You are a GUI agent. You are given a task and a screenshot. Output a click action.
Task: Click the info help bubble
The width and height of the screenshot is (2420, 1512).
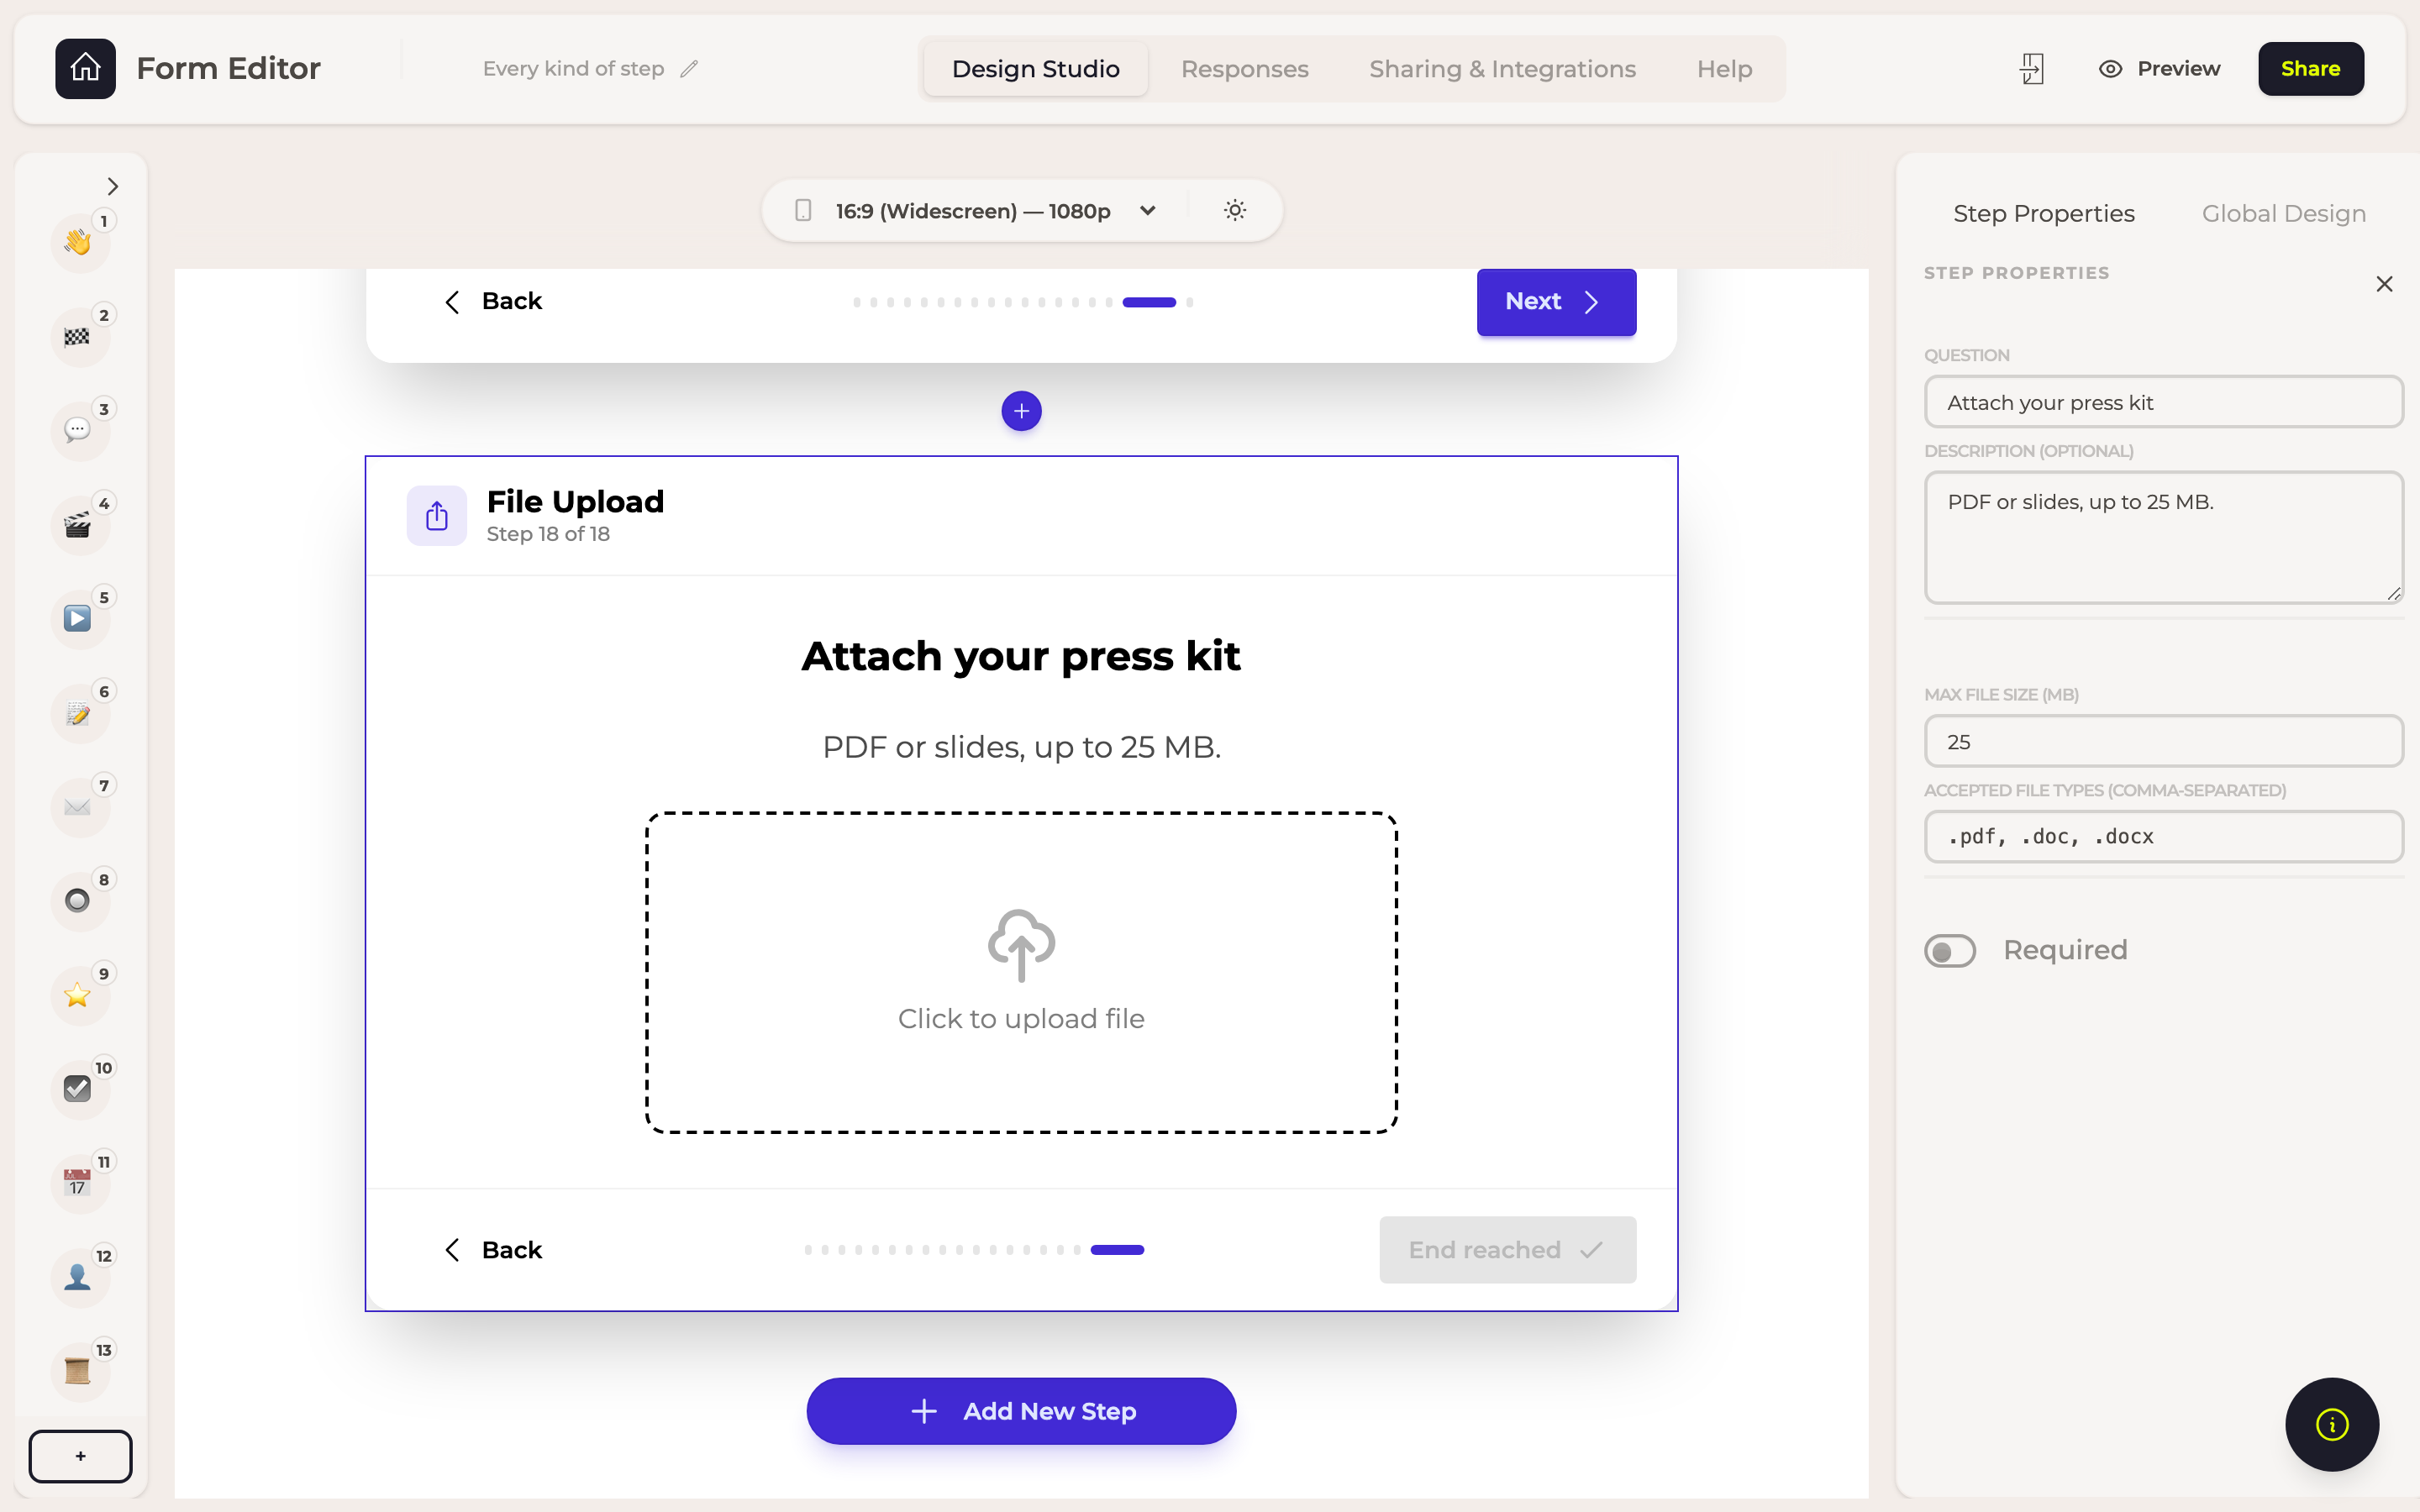2332,1424
